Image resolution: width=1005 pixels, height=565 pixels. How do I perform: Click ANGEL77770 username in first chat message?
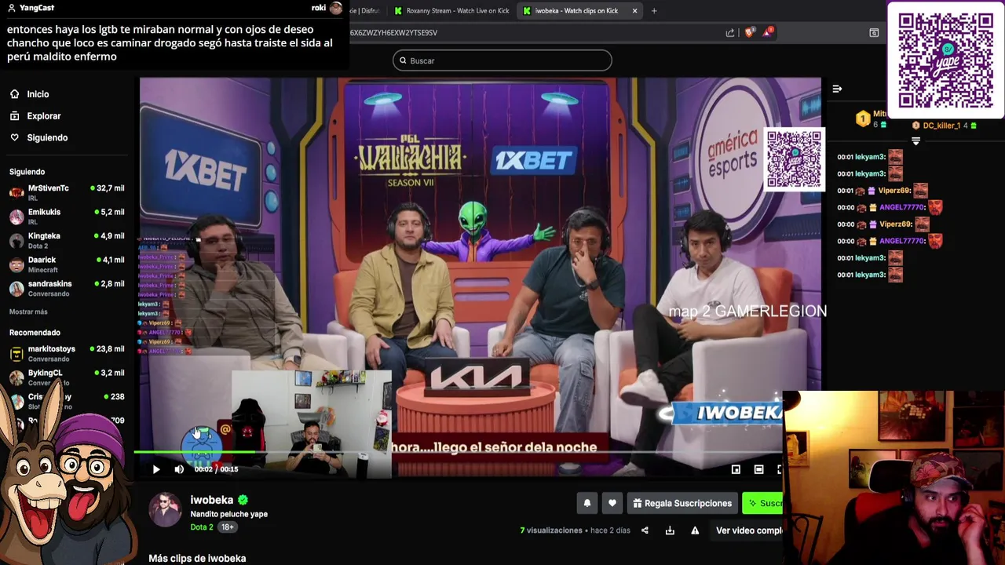(x=903, y=207)
